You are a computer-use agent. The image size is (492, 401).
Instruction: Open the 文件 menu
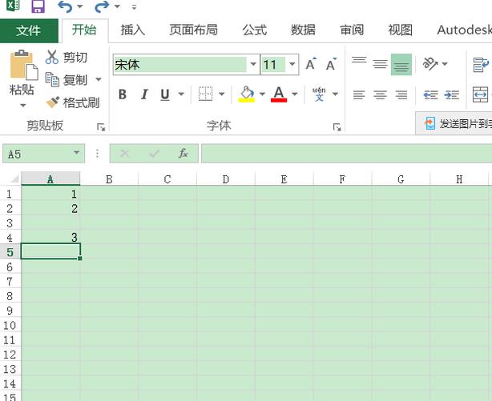click(x=29, y=30)
